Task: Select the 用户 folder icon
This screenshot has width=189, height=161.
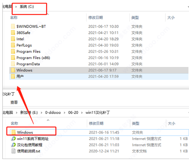Action: coord(13,76)
